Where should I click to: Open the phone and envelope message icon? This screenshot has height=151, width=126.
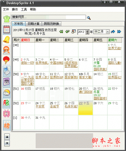point(7,71)
